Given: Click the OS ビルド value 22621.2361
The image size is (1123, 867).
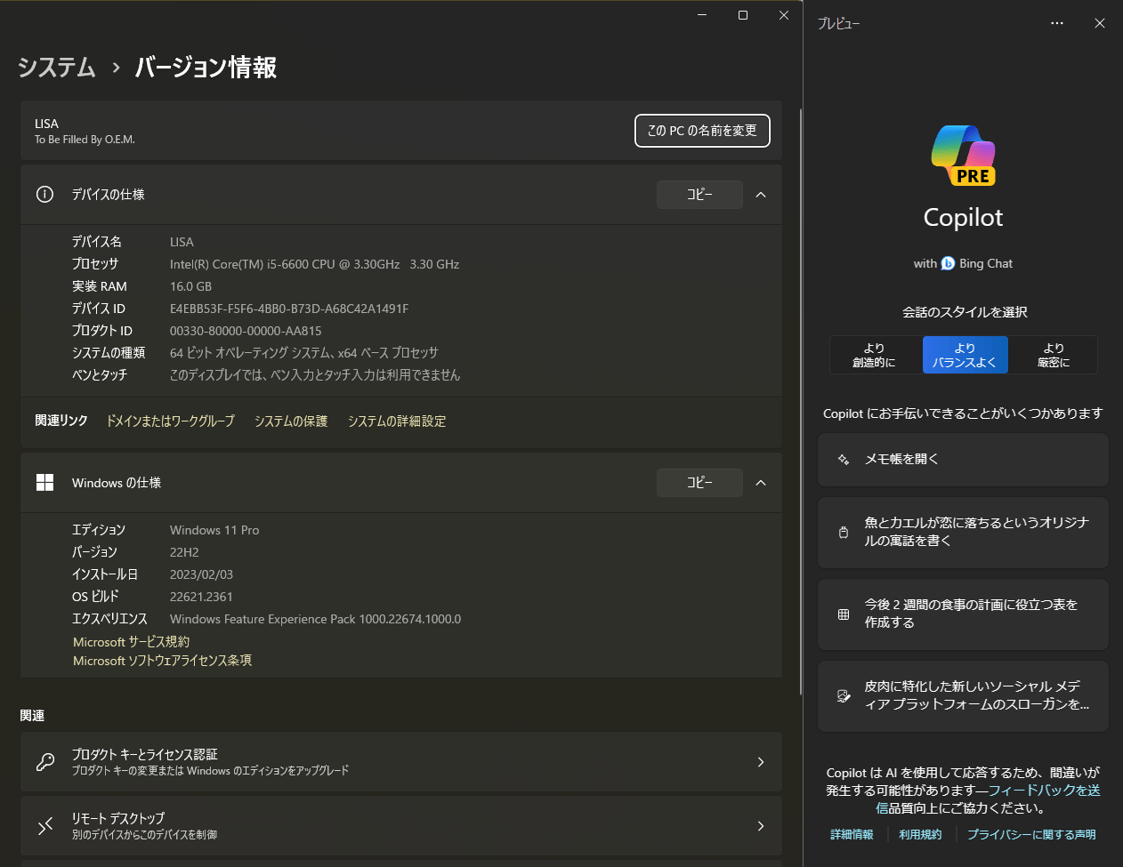Looking at the screenshot, I should (201, 597).
